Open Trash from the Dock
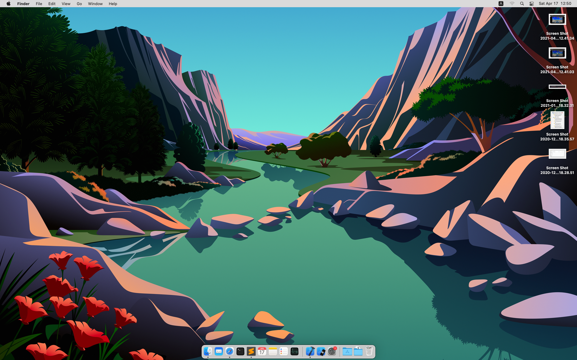This screenshot has width=577, height=360. (x=369, y=351)
